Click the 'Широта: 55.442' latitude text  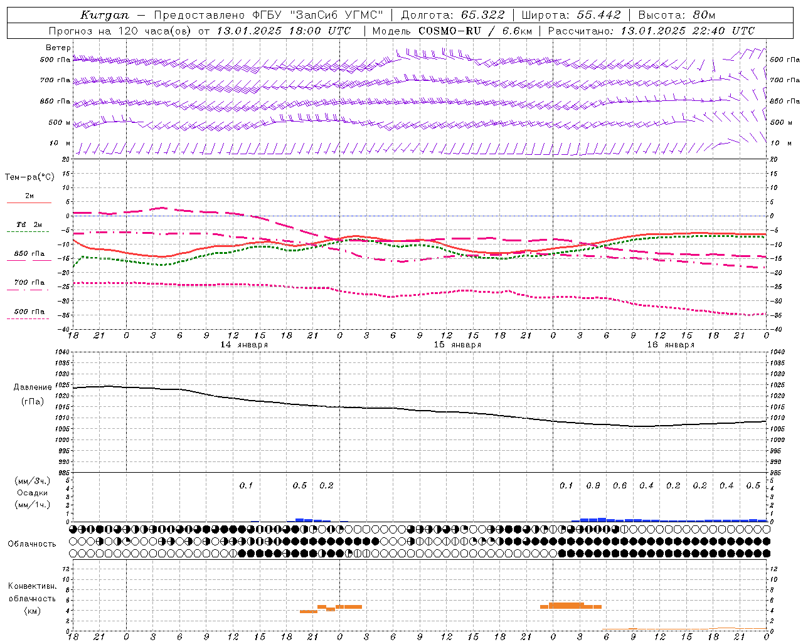(571, 15)
